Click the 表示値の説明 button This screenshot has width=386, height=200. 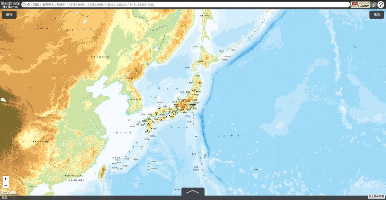[376, 196]
